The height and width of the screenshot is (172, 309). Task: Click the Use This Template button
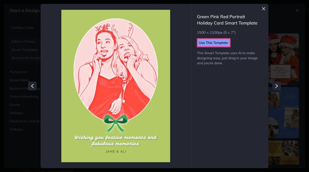coord(213,43)
